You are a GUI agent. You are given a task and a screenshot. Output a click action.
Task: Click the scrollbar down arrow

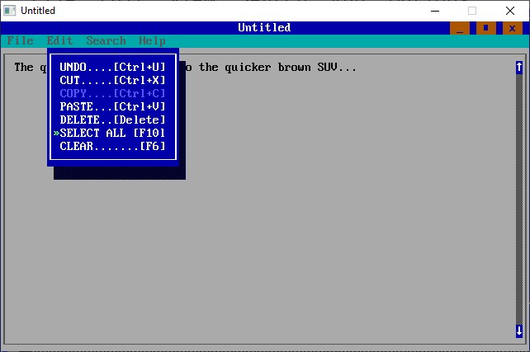coord(518,331)
